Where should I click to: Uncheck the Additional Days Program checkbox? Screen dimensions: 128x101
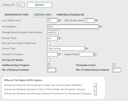49,65
